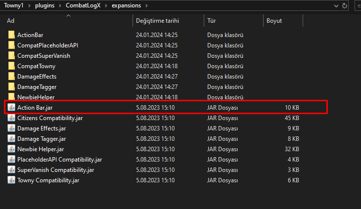Screen dimensions: 361x209
Task: Select the Towny Compatibility.jar file name
Action: coord(48,180)
